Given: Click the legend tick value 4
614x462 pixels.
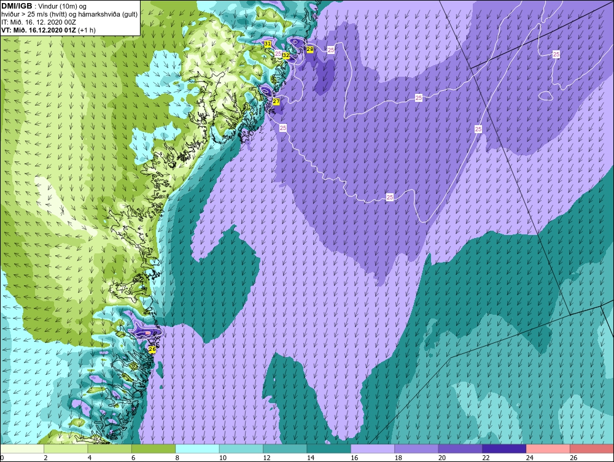Looking at the screenshot, I should click(x=89, y=458).
